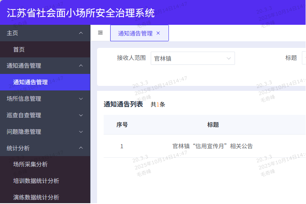Screen dimensions: 306x204
Task: Open 首页 in the sidebar
Action: [19, 50]
